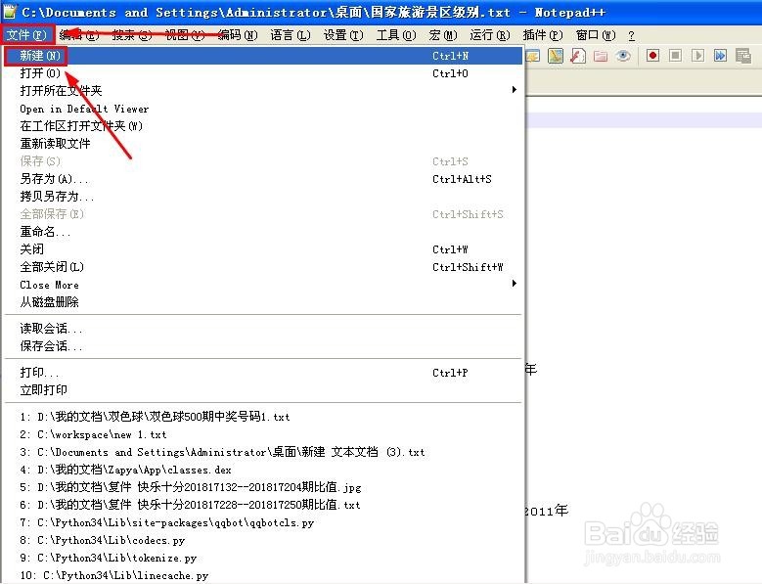Open recent file linecache.py

pyautogui.click(x=263, y=575)
